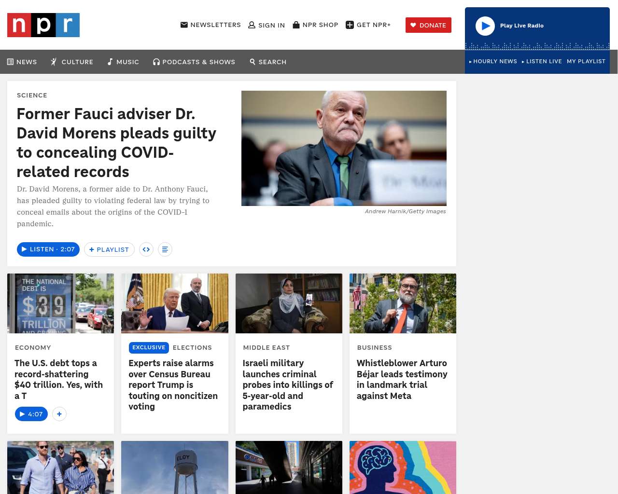This screenshot has width=618, height=494.
Task: Click the Arturo Béjar photo thumbnail
Action: (403, 303)
